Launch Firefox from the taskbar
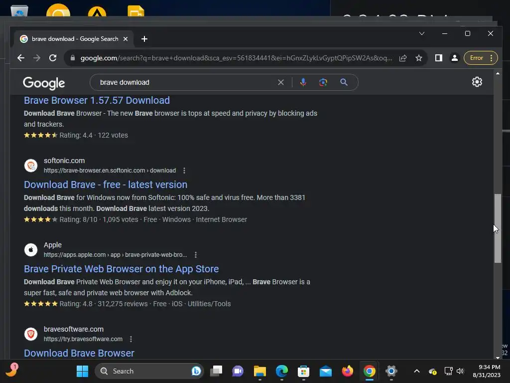Image resolution: width=510 pixels, height=383 pixels. pos(347,371)
